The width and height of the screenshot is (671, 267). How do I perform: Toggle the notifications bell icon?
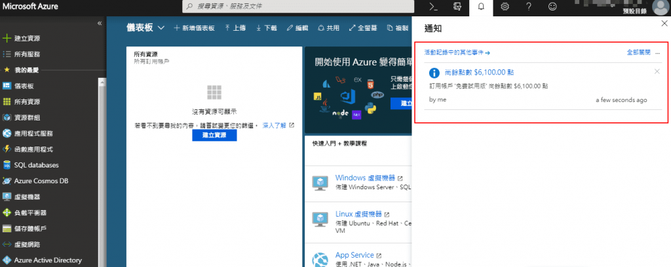481,7
